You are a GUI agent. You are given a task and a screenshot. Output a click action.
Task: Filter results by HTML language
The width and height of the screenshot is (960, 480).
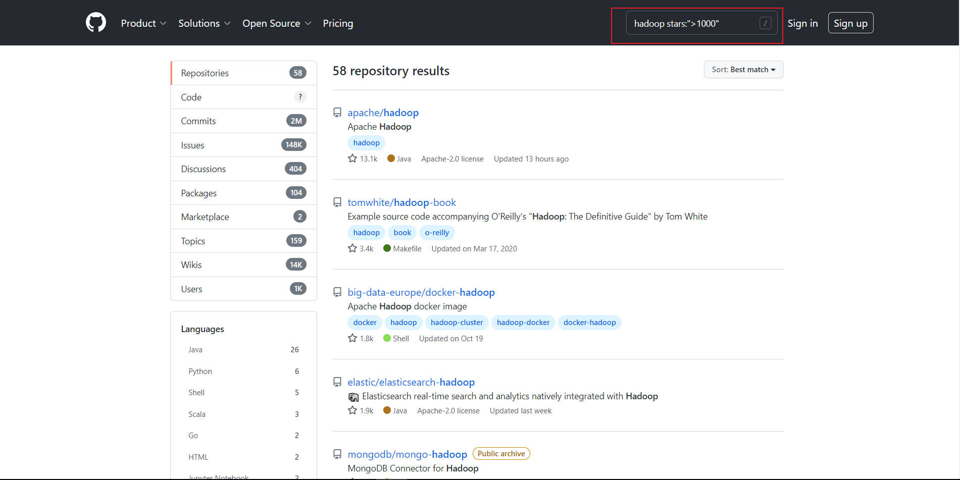243,457
